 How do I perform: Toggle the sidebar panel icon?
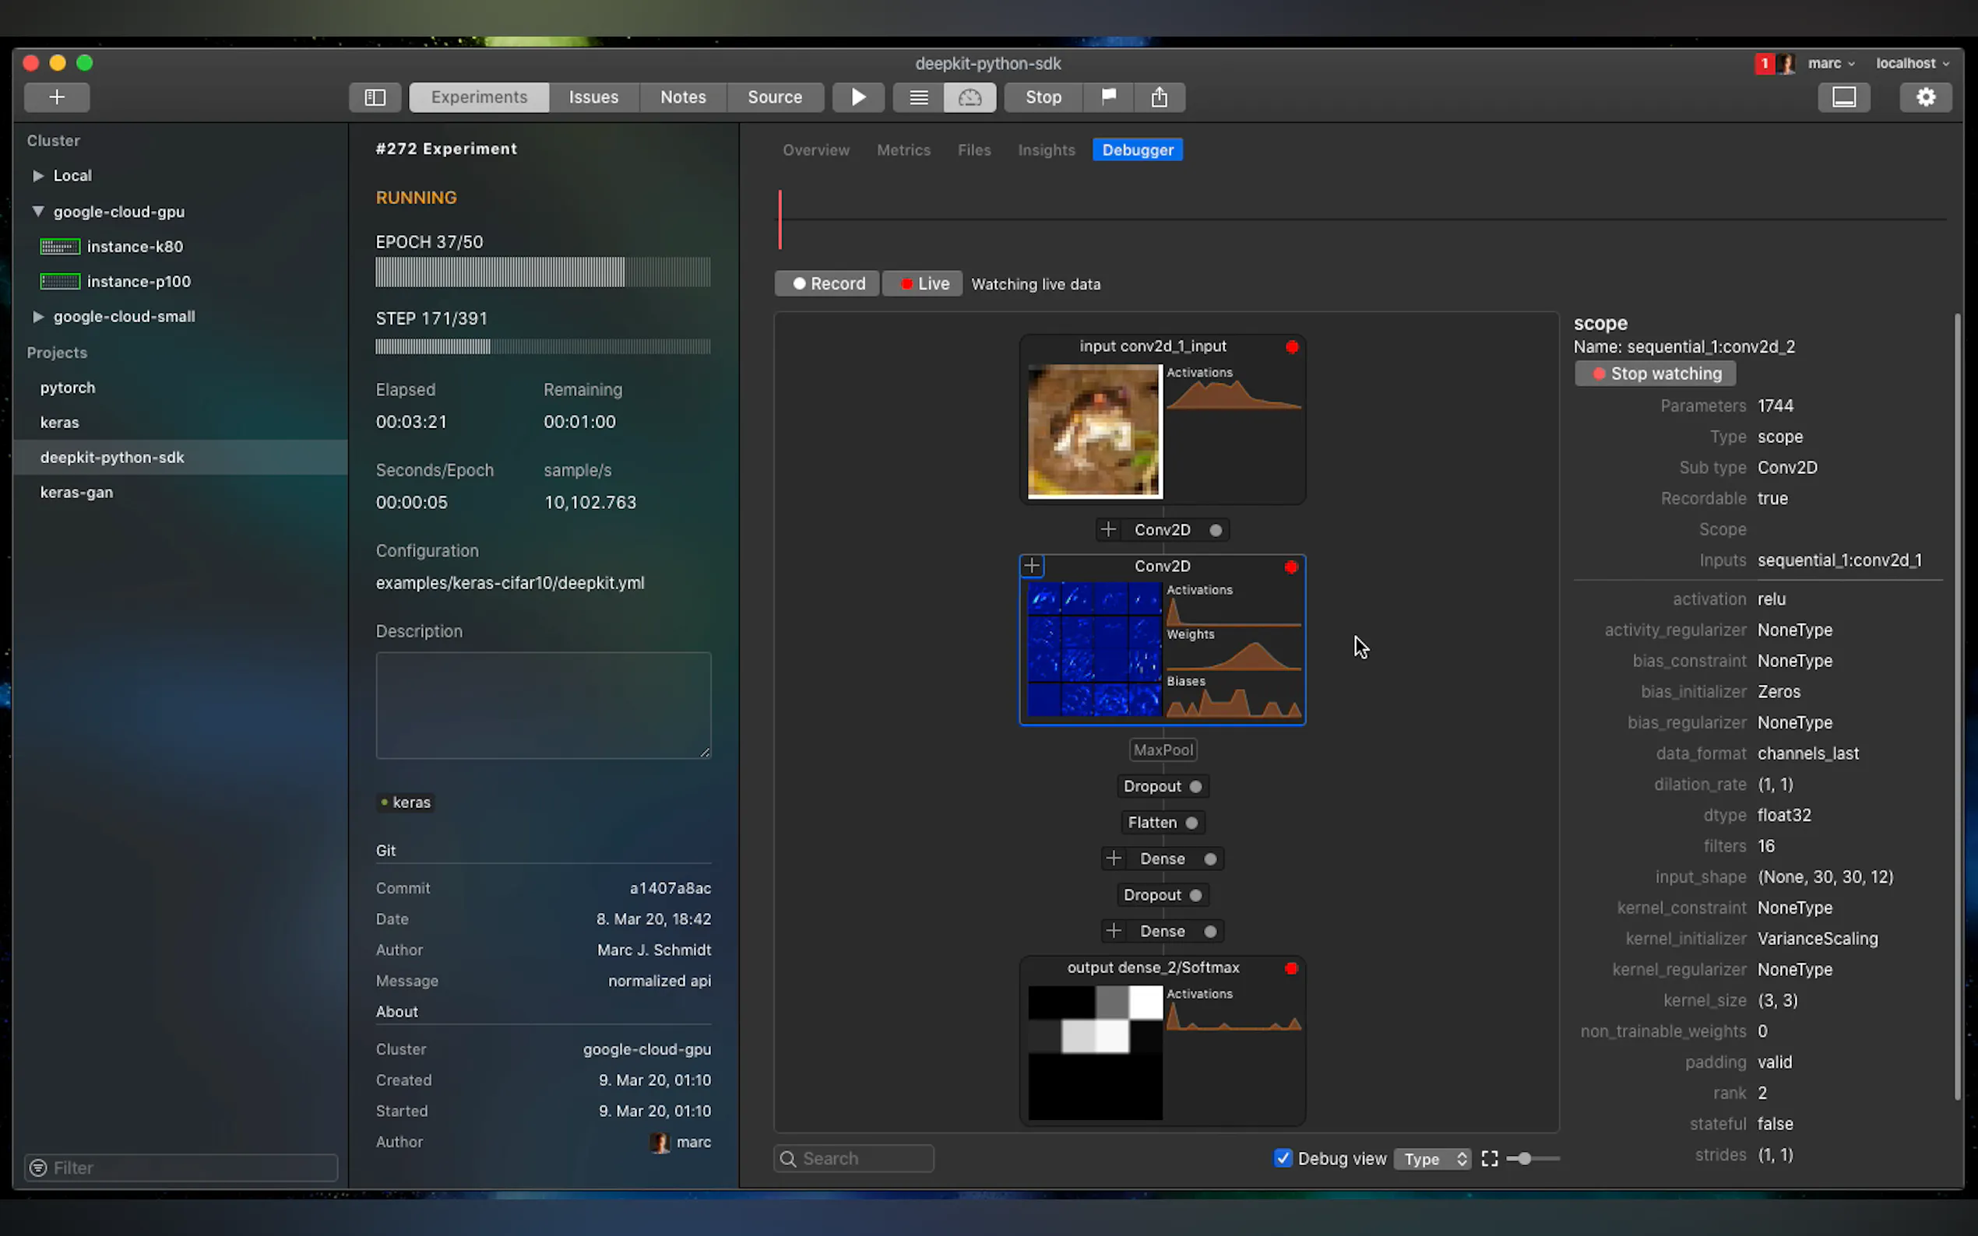375,97
